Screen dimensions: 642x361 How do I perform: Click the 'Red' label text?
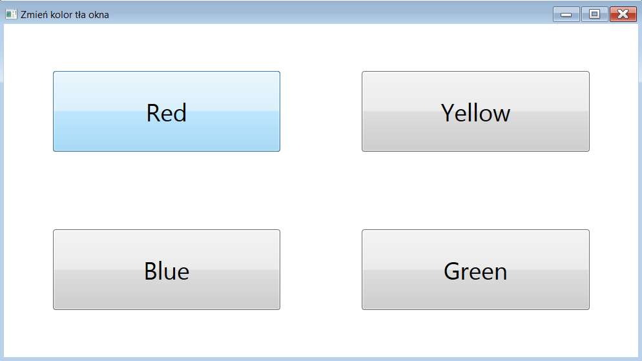(167, 113)
